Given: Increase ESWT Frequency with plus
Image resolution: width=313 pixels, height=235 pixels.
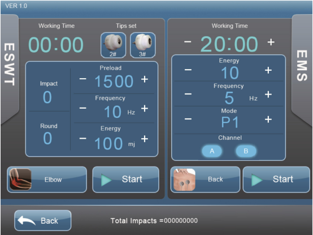Looking at the screenshot, I should (x=145, y=109).
